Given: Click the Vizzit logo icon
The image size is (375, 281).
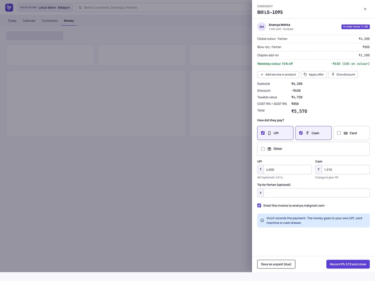Looking at the screenshot, I should point(9,7).
